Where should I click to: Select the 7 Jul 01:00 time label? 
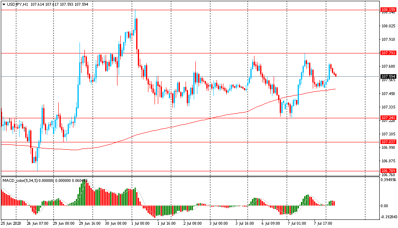pos(297,224)
